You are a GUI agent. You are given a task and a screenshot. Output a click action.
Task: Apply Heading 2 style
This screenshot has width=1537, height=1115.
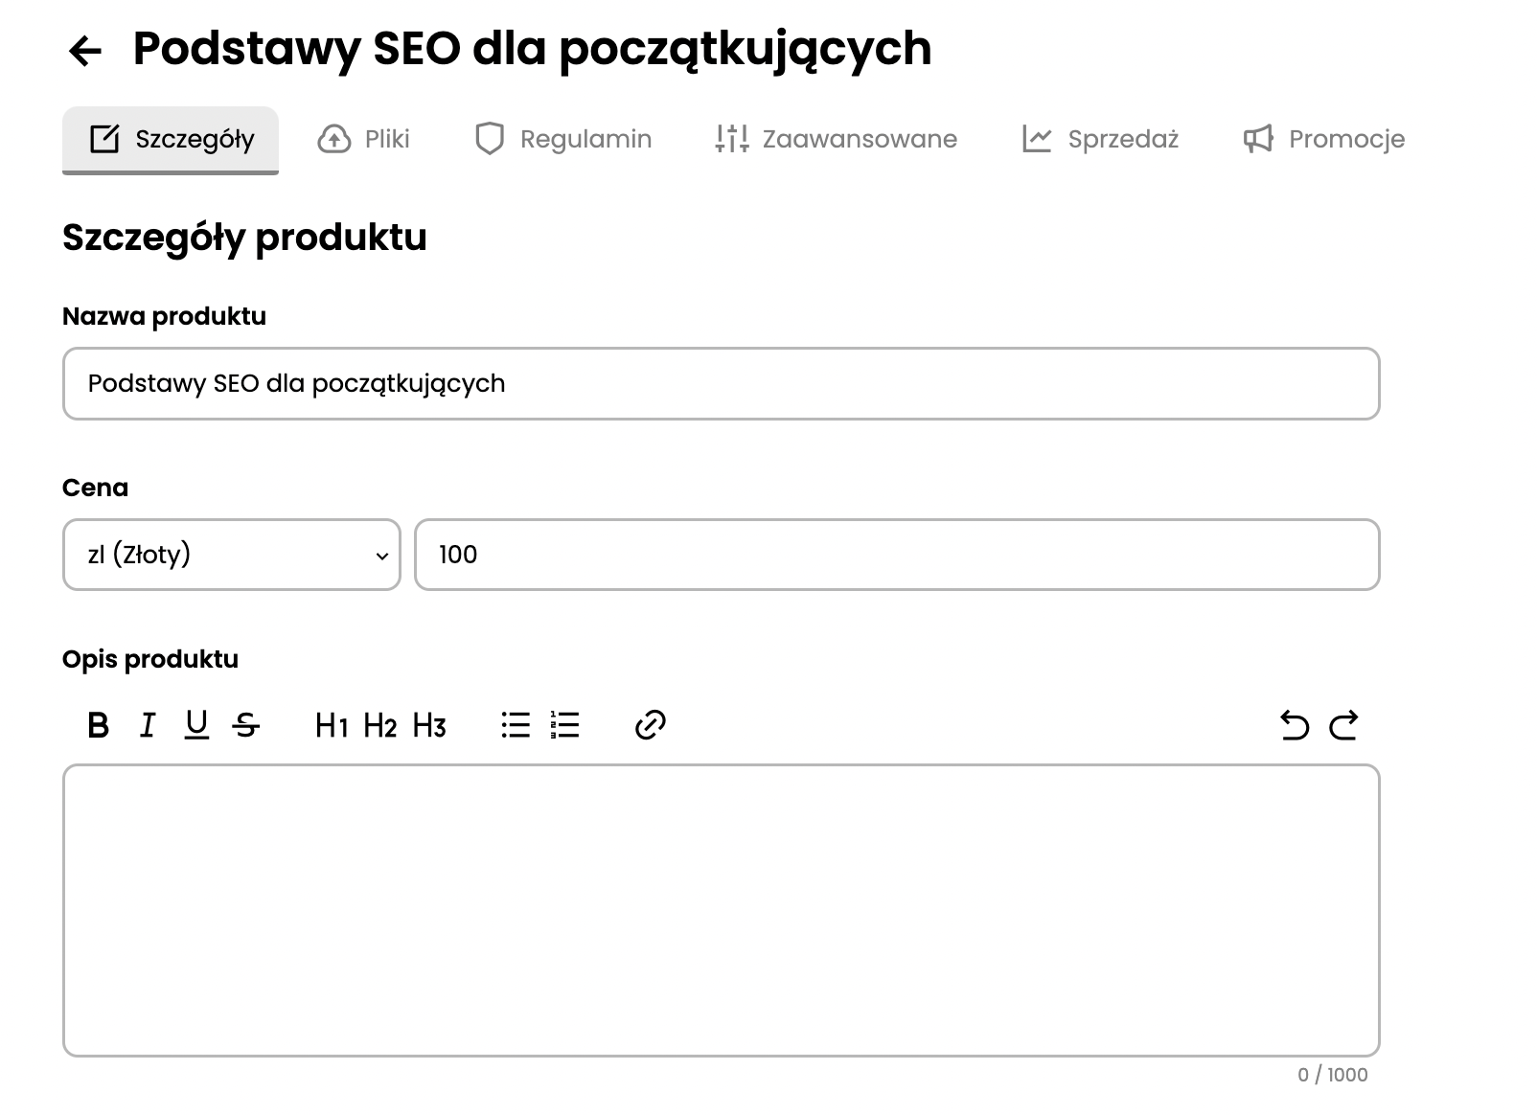(380, 725)
